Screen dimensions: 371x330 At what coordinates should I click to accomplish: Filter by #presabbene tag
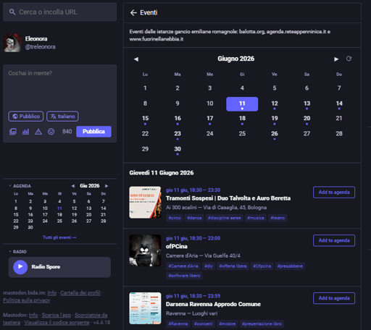click(x=290, y=266)
